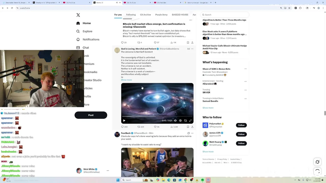Open FearBuck post image thumbnail

(157, 162)
